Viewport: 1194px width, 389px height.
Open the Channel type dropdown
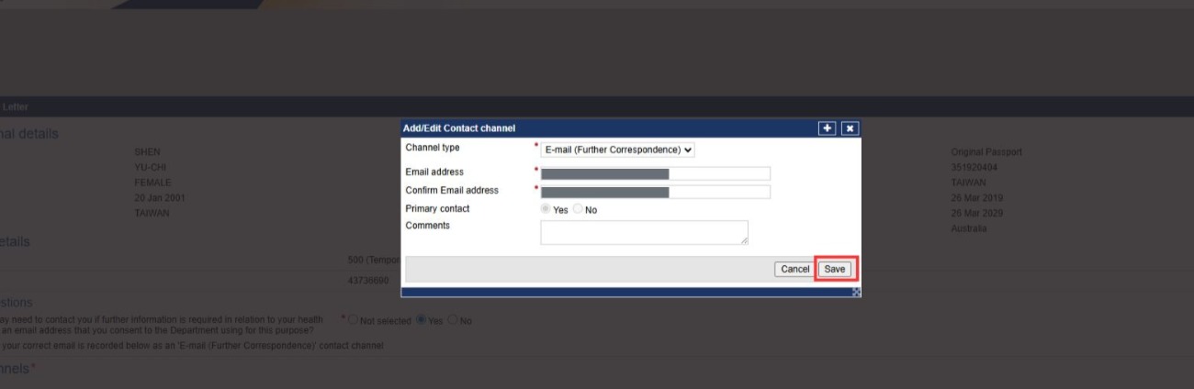[617, 150]
